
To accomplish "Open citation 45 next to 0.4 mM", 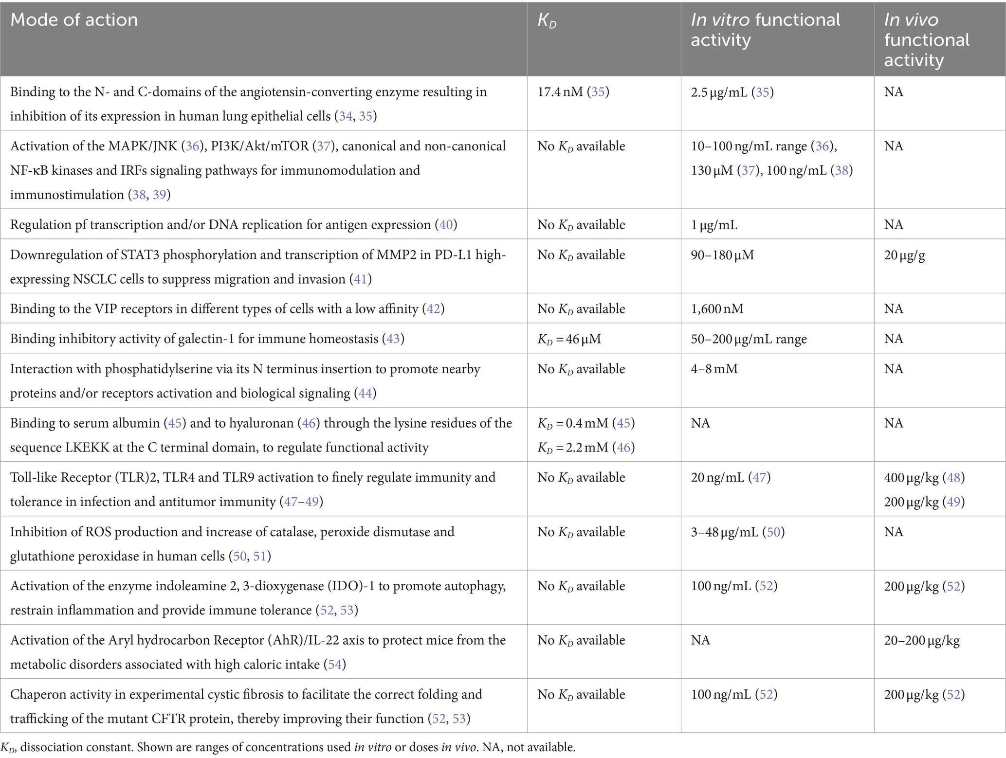I will (624, 423).
